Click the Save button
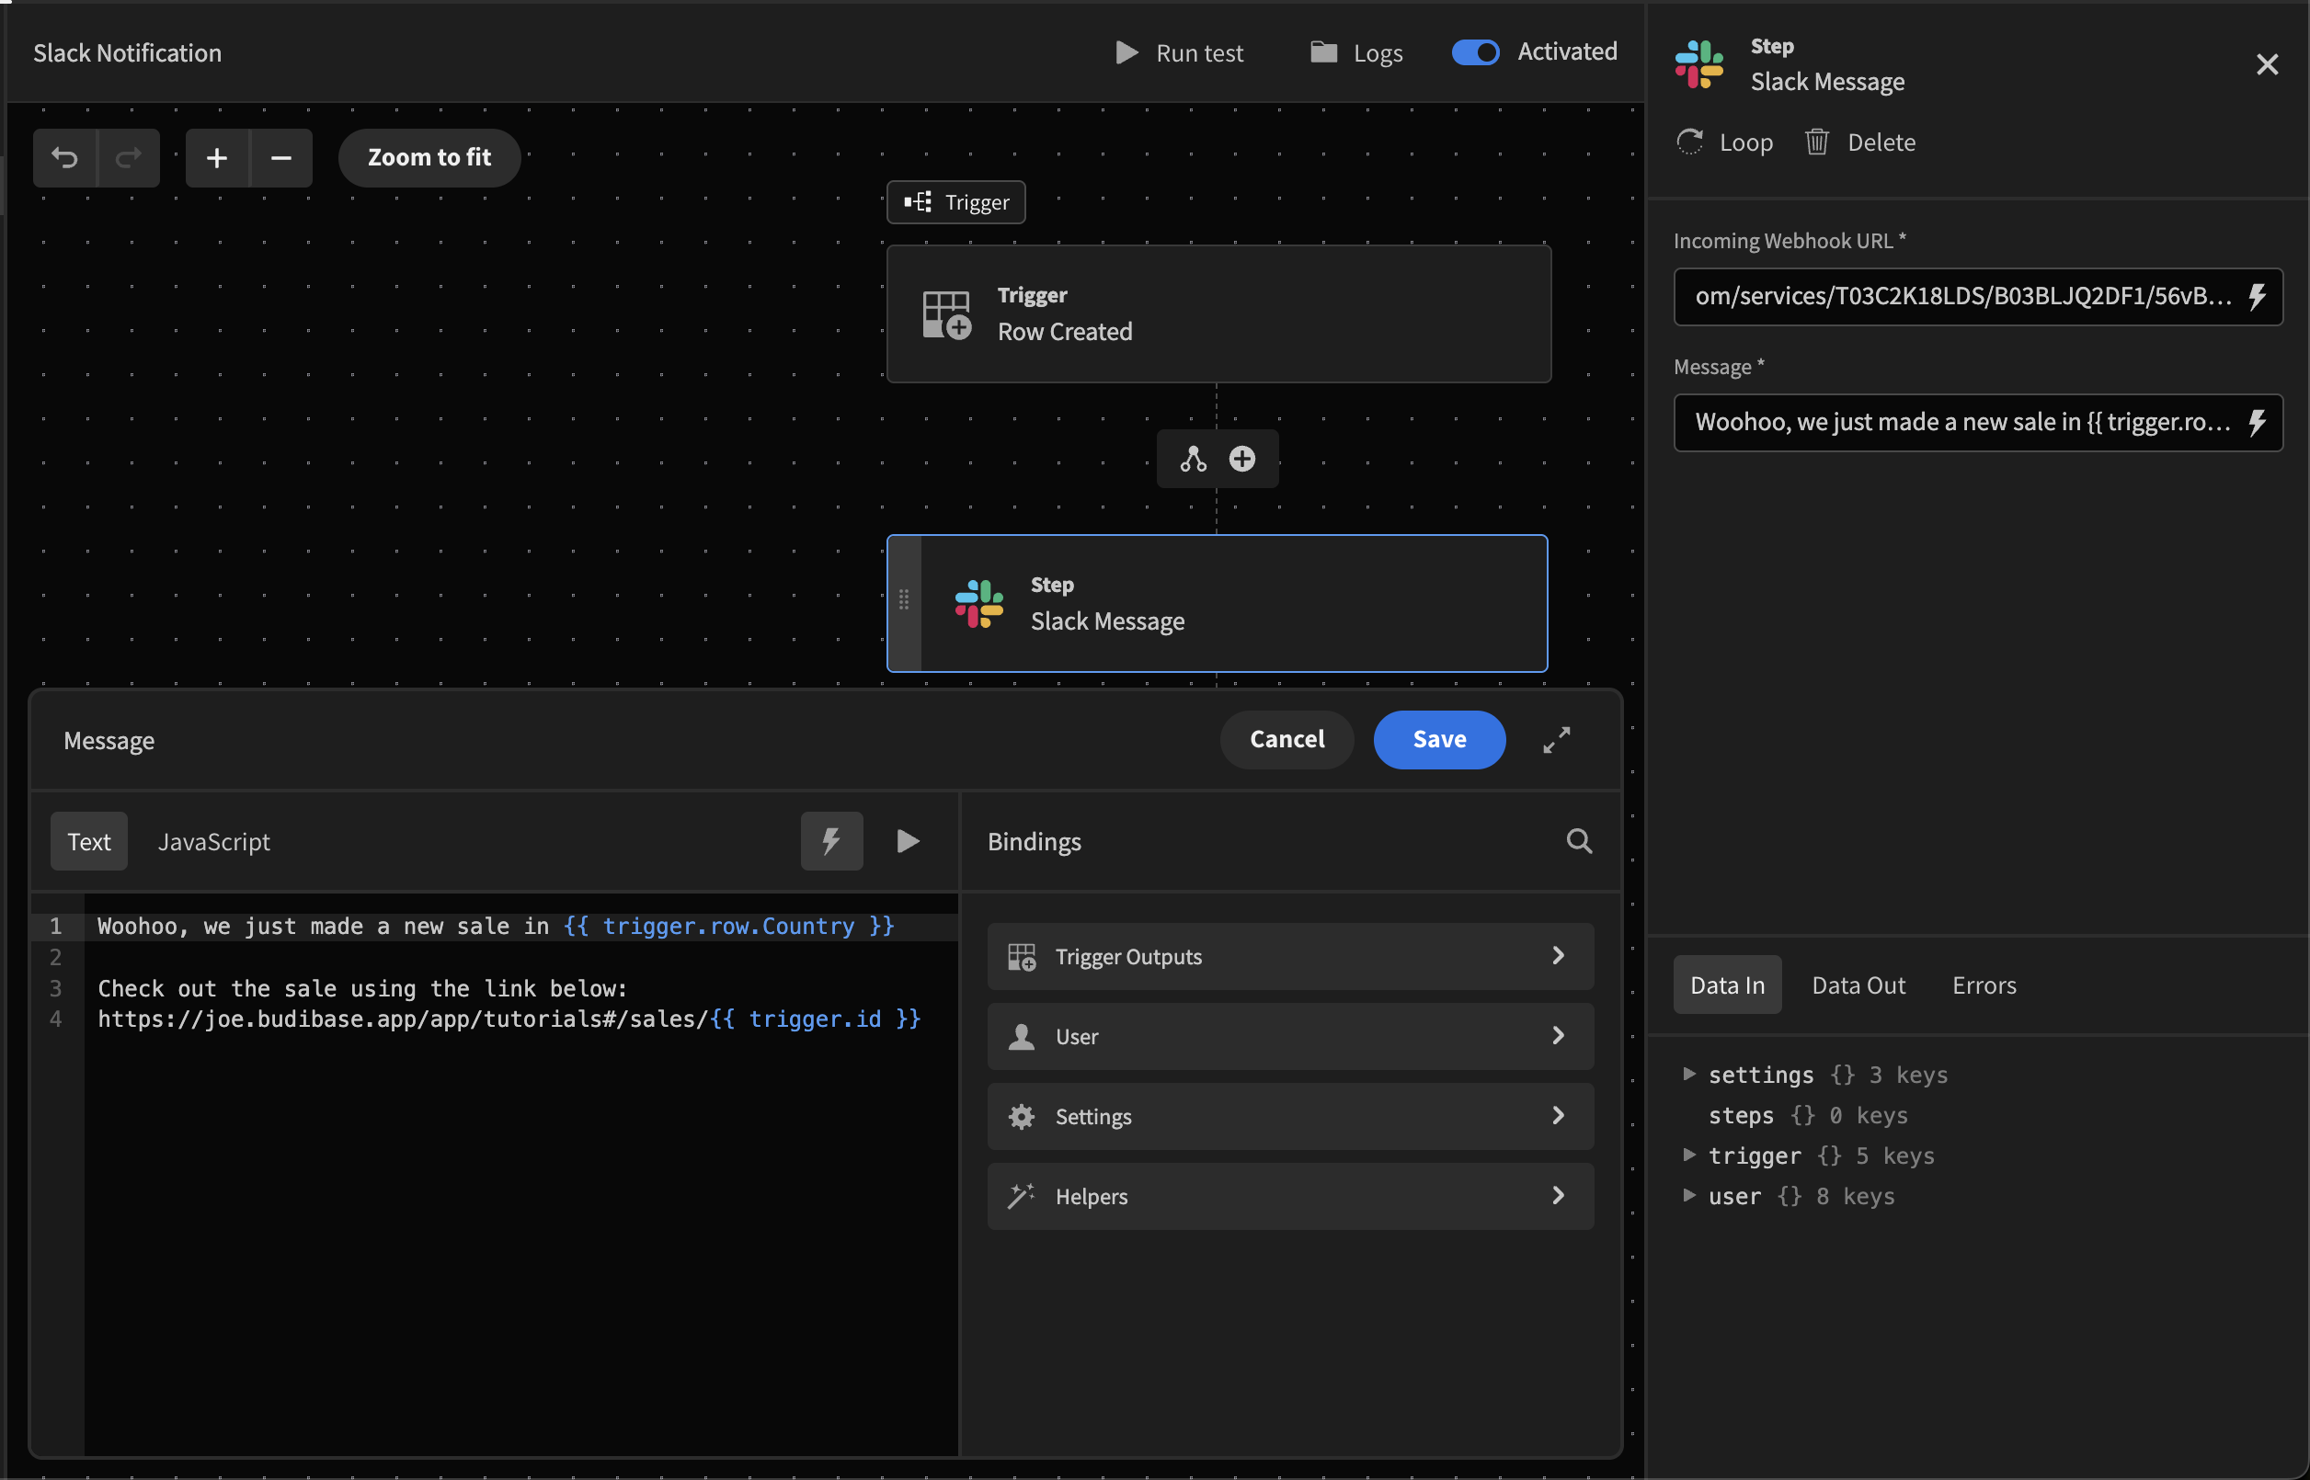 (1438, 739)
